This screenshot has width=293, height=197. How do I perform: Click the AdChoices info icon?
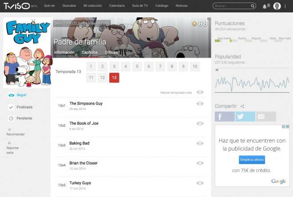pyautogui.click(x=284, y=126)
